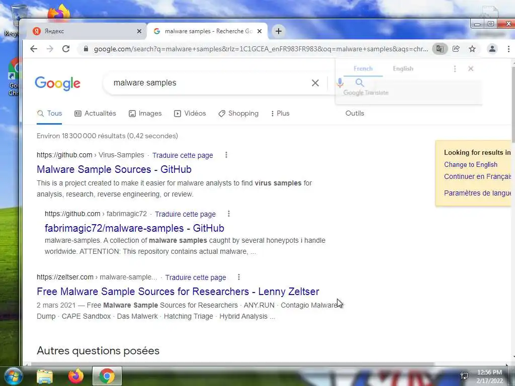Click Traduire cette page for fabrimagic72 result

tap(185, 214)
